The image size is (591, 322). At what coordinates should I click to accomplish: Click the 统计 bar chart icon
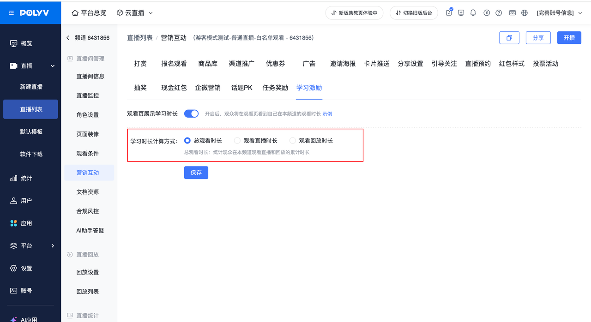pyautogui.click(x=14, y=178)
